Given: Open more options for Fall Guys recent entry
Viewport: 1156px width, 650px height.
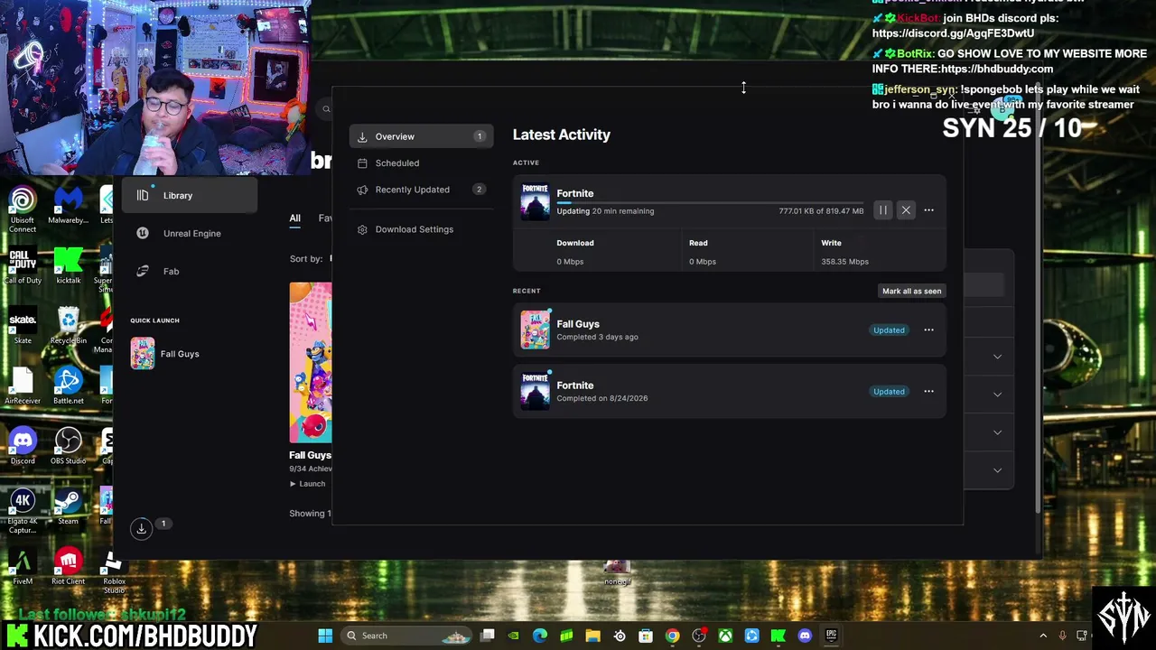Looking at the screenshot, I should [928, 330].
